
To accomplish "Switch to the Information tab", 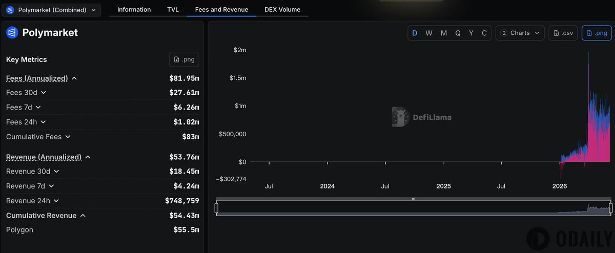I will coord(134,10).
